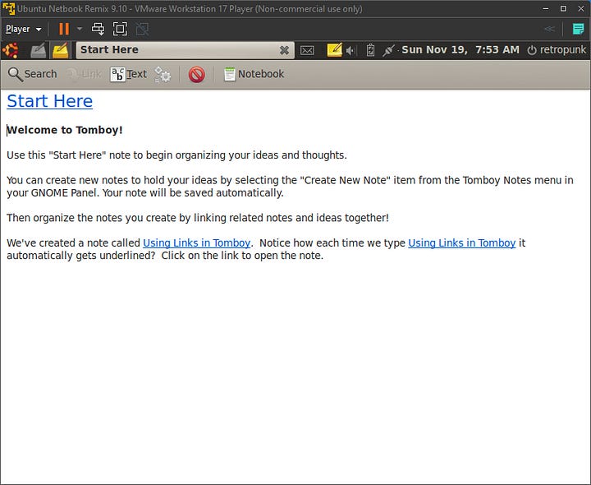Open first Using Links in Tomboy link
591x485 pixels.
pos(196,242)
